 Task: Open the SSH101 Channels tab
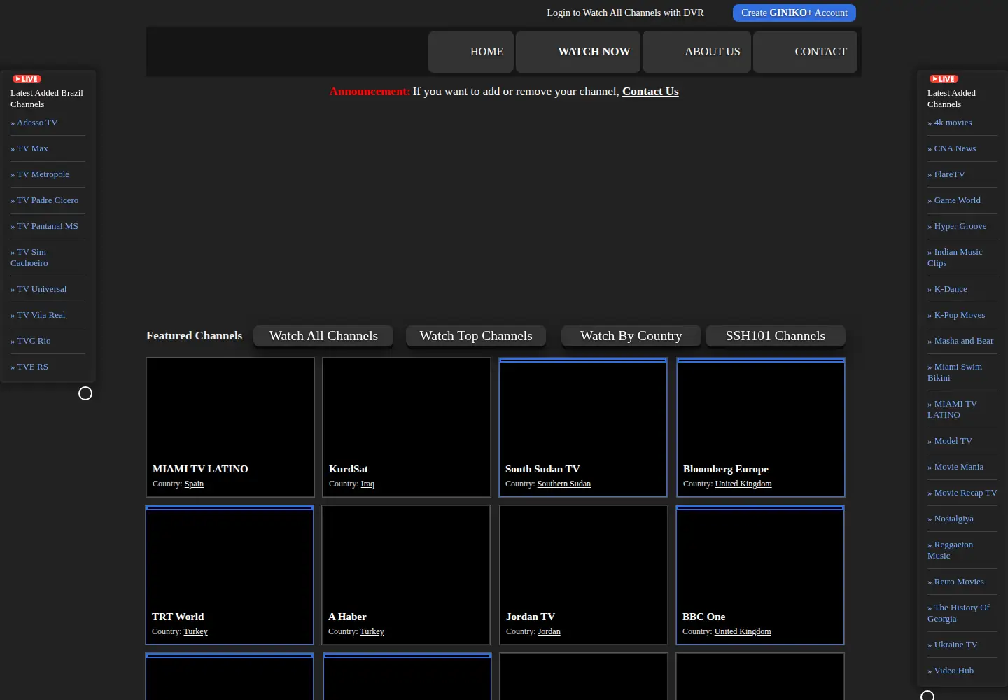click(x=776, y=336)
